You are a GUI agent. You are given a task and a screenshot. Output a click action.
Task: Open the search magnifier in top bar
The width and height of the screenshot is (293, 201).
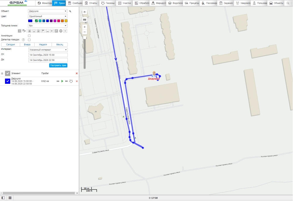pos(288,3)
